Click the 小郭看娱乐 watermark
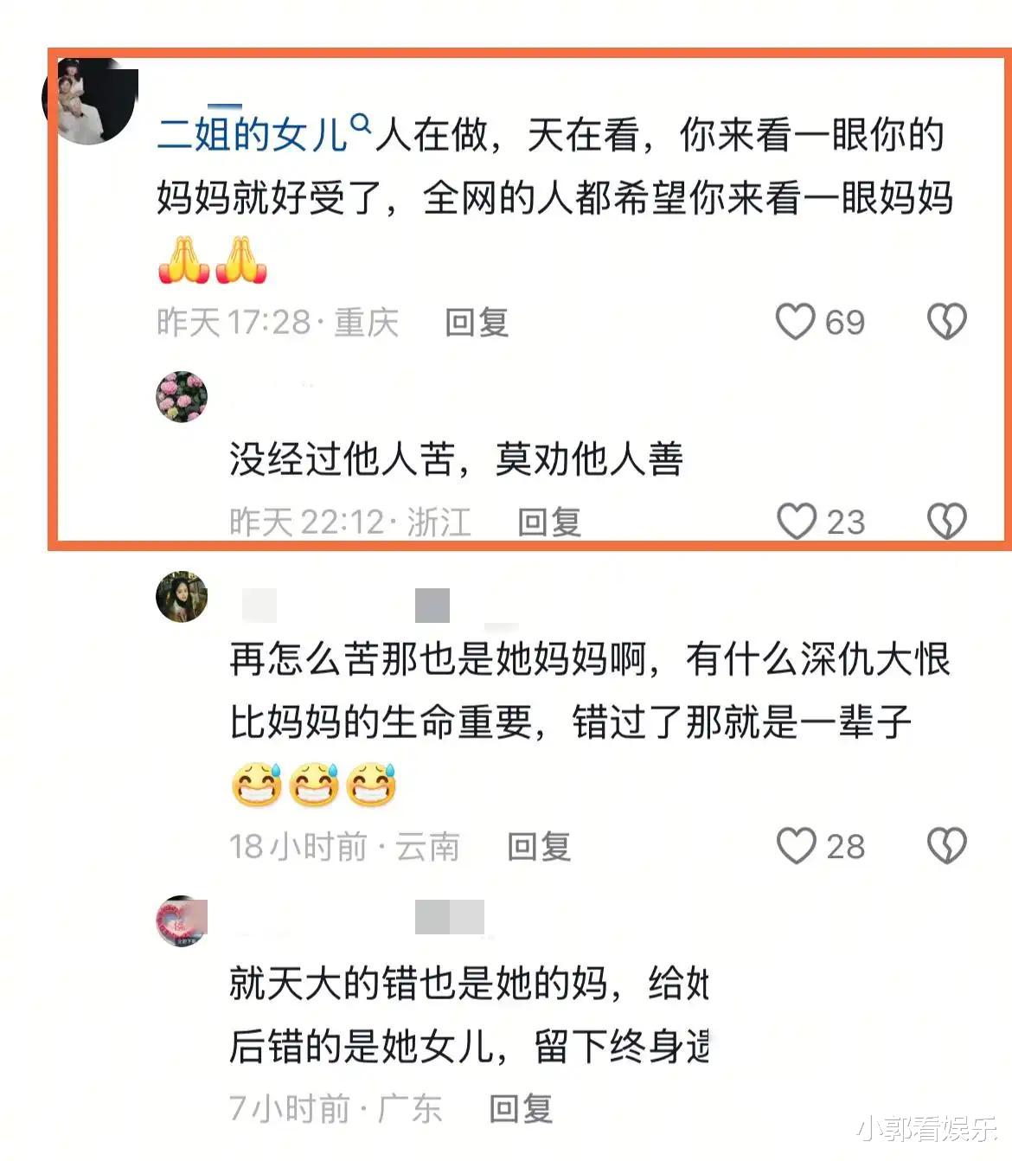The image size is (1012, 1161). click(927, 1129)
